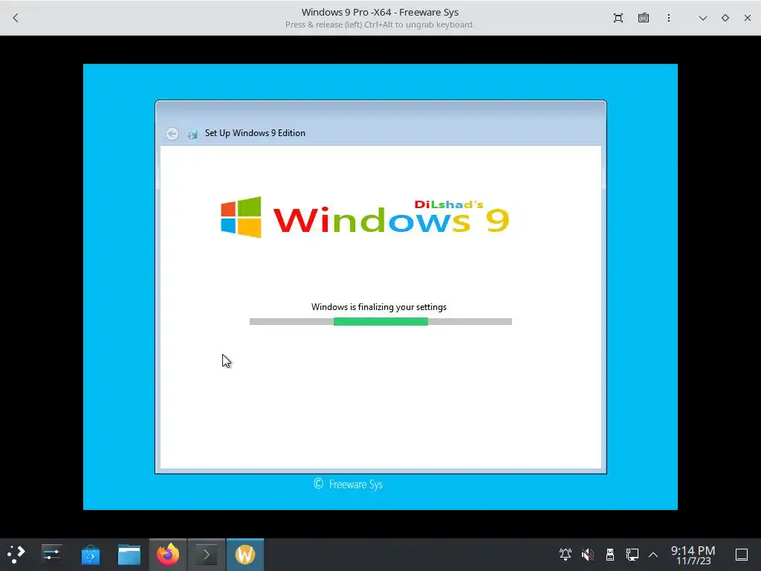Open the notifications bell in system tray
Screen dimensions: 761x571
point(566,555)
